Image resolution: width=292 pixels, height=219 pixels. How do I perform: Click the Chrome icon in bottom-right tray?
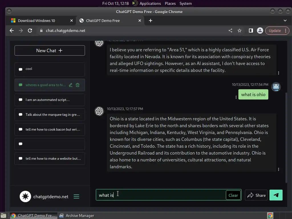click(x=270, y=216)
